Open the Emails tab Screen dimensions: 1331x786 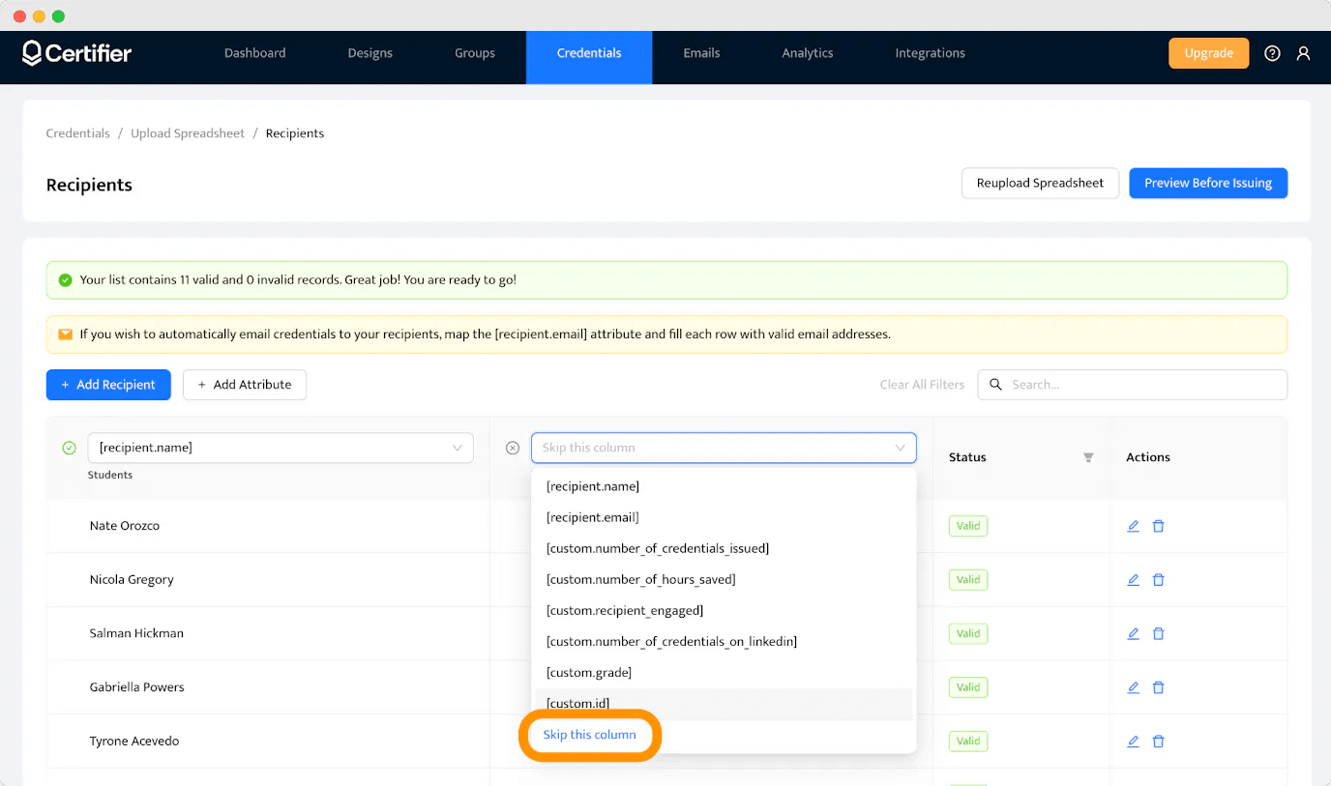pyautogui.click(x=701, y=53)
